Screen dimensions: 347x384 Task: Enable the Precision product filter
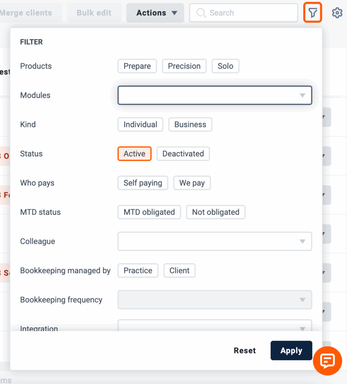coord(184,66)
